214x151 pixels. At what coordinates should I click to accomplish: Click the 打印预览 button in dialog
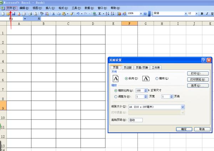point(197,79)
